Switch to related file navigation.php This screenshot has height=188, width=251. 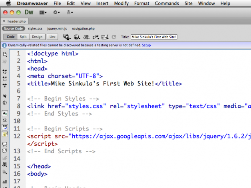pyautogui.click(x=83, y=29)
